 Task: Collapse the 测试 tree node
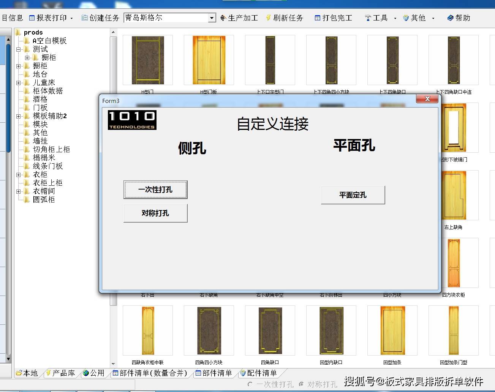(19, 49)
